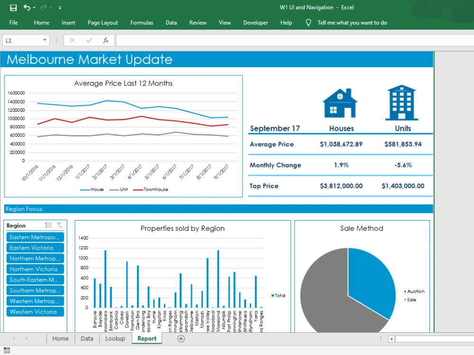Click the Sale legend entry in pie chart
The image size is (474, 355).
click(x=410, y=300)
